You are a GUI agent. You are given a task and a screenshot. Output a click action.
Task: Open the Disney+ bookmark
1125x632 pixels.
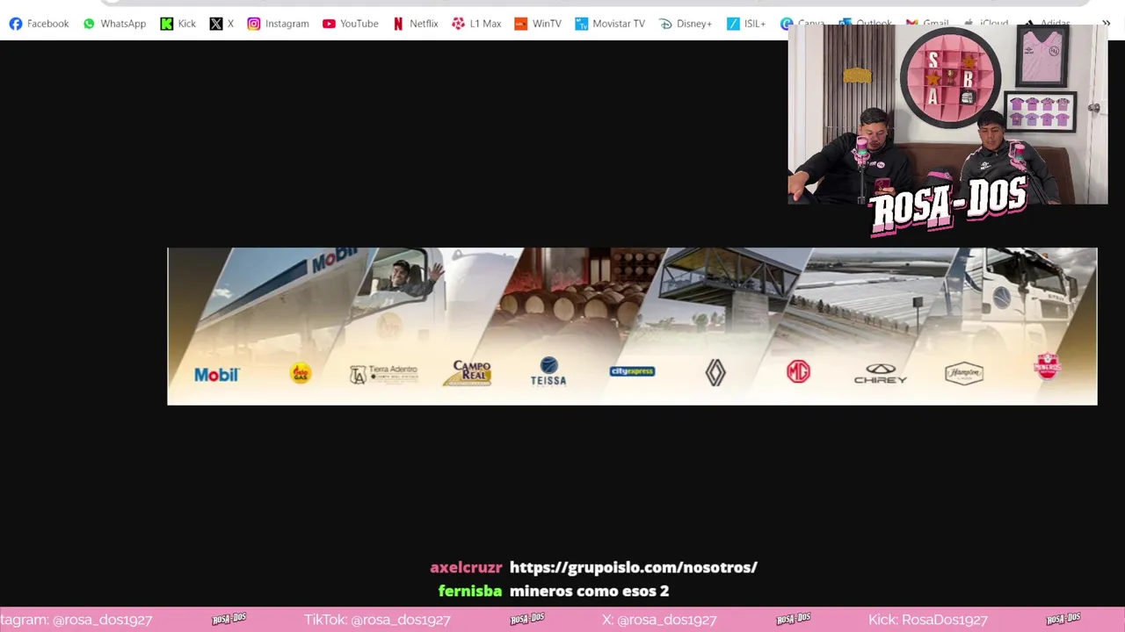pyautogui.click(x=686, y=24)
